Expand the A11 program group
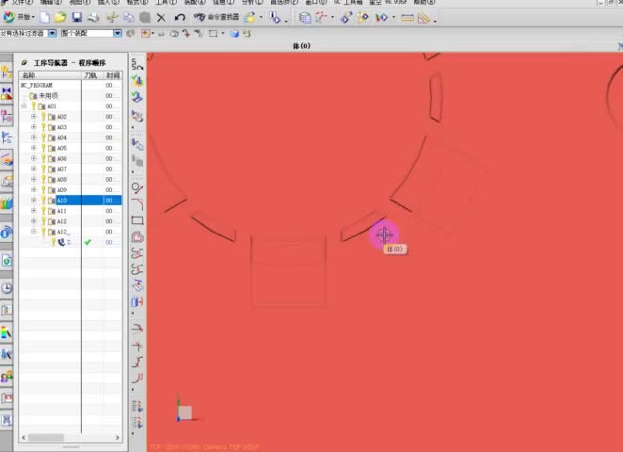Image resolution: width=623 pixels, height=452 pixels. [x=34, y=211]
